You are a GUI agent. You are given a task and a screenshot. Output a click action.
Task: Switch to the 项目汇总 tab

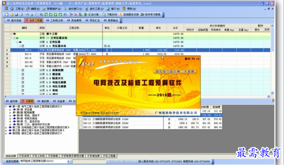(x=93, y=20)
